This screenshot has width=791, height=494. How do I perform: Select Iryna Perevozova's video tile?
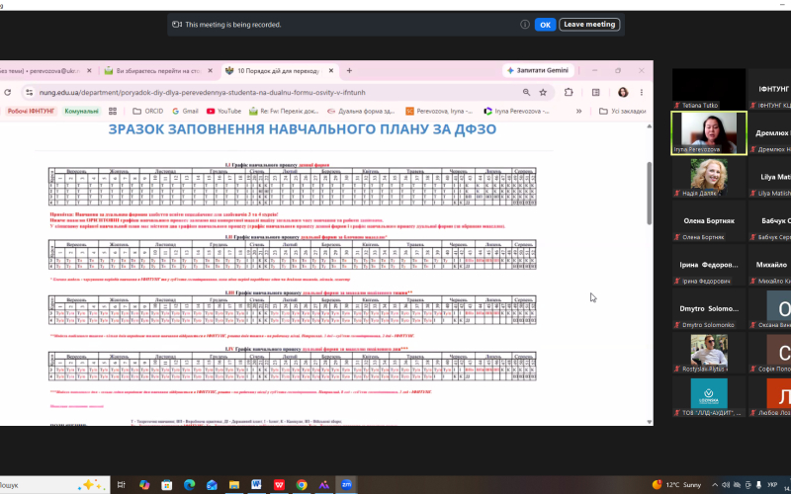click(x=709, y=133)
